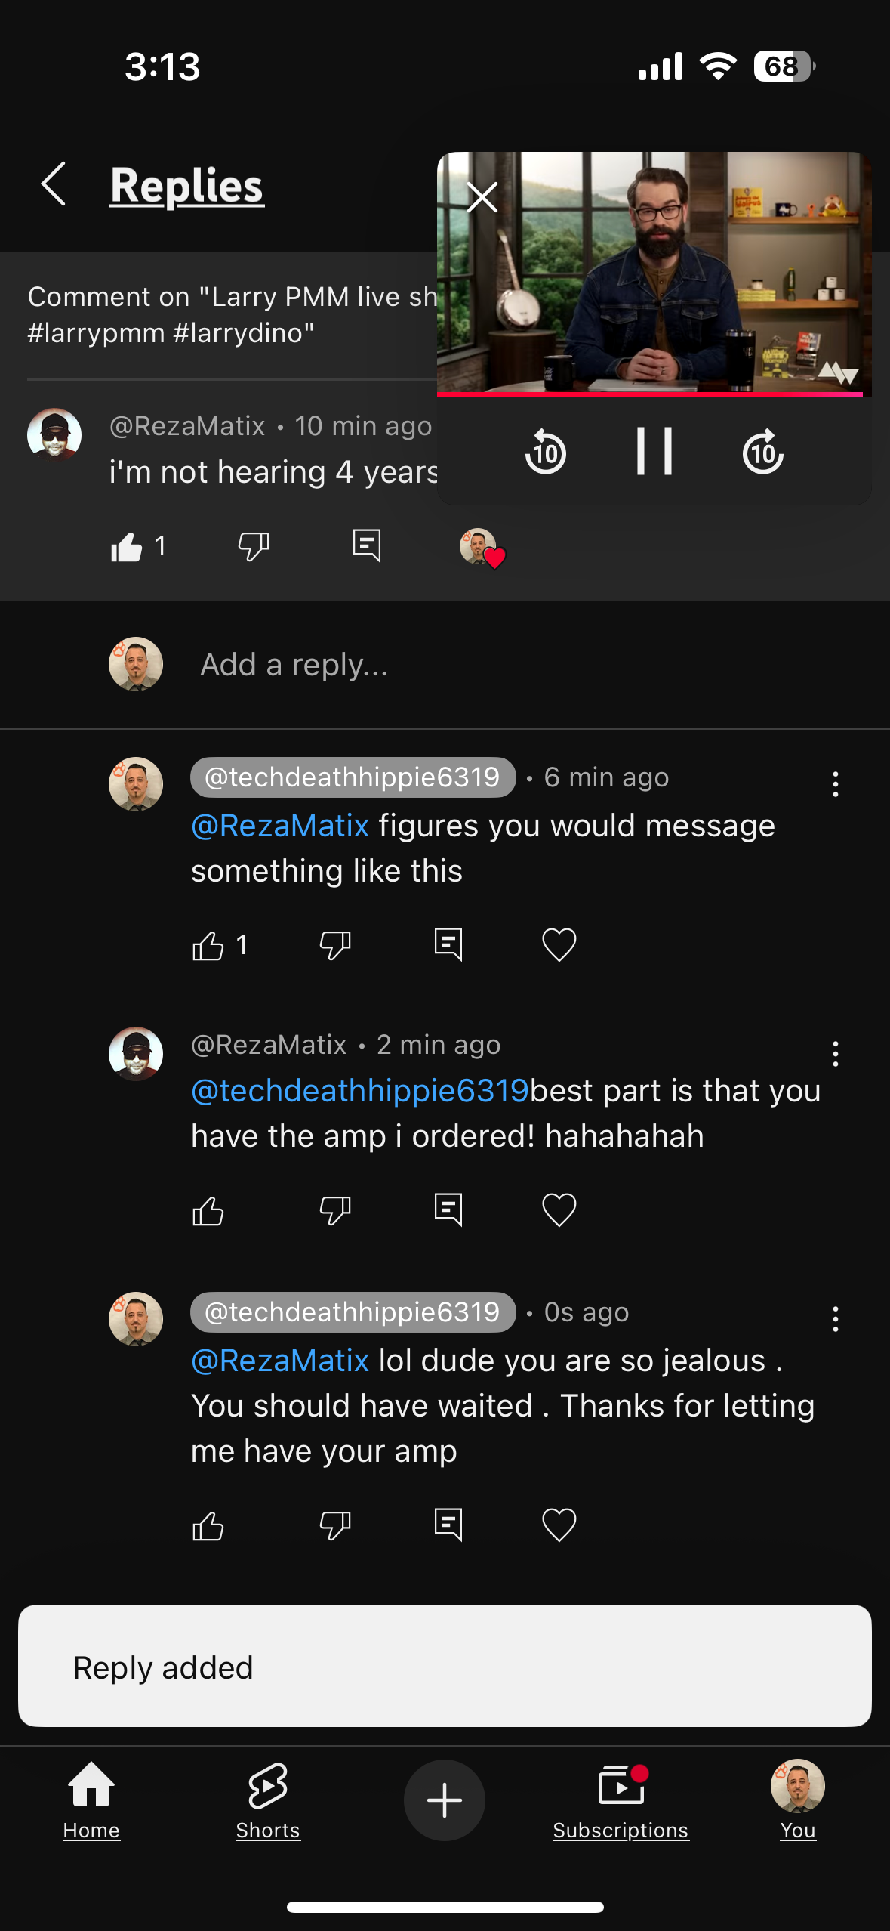890x1931 pixels.
Task: Open options for "figures you would message" reply
Action: point(835,784)
